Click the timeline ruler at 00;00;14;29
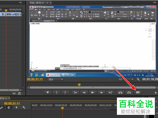The image size is (158, 118). (x=46, y=105)
